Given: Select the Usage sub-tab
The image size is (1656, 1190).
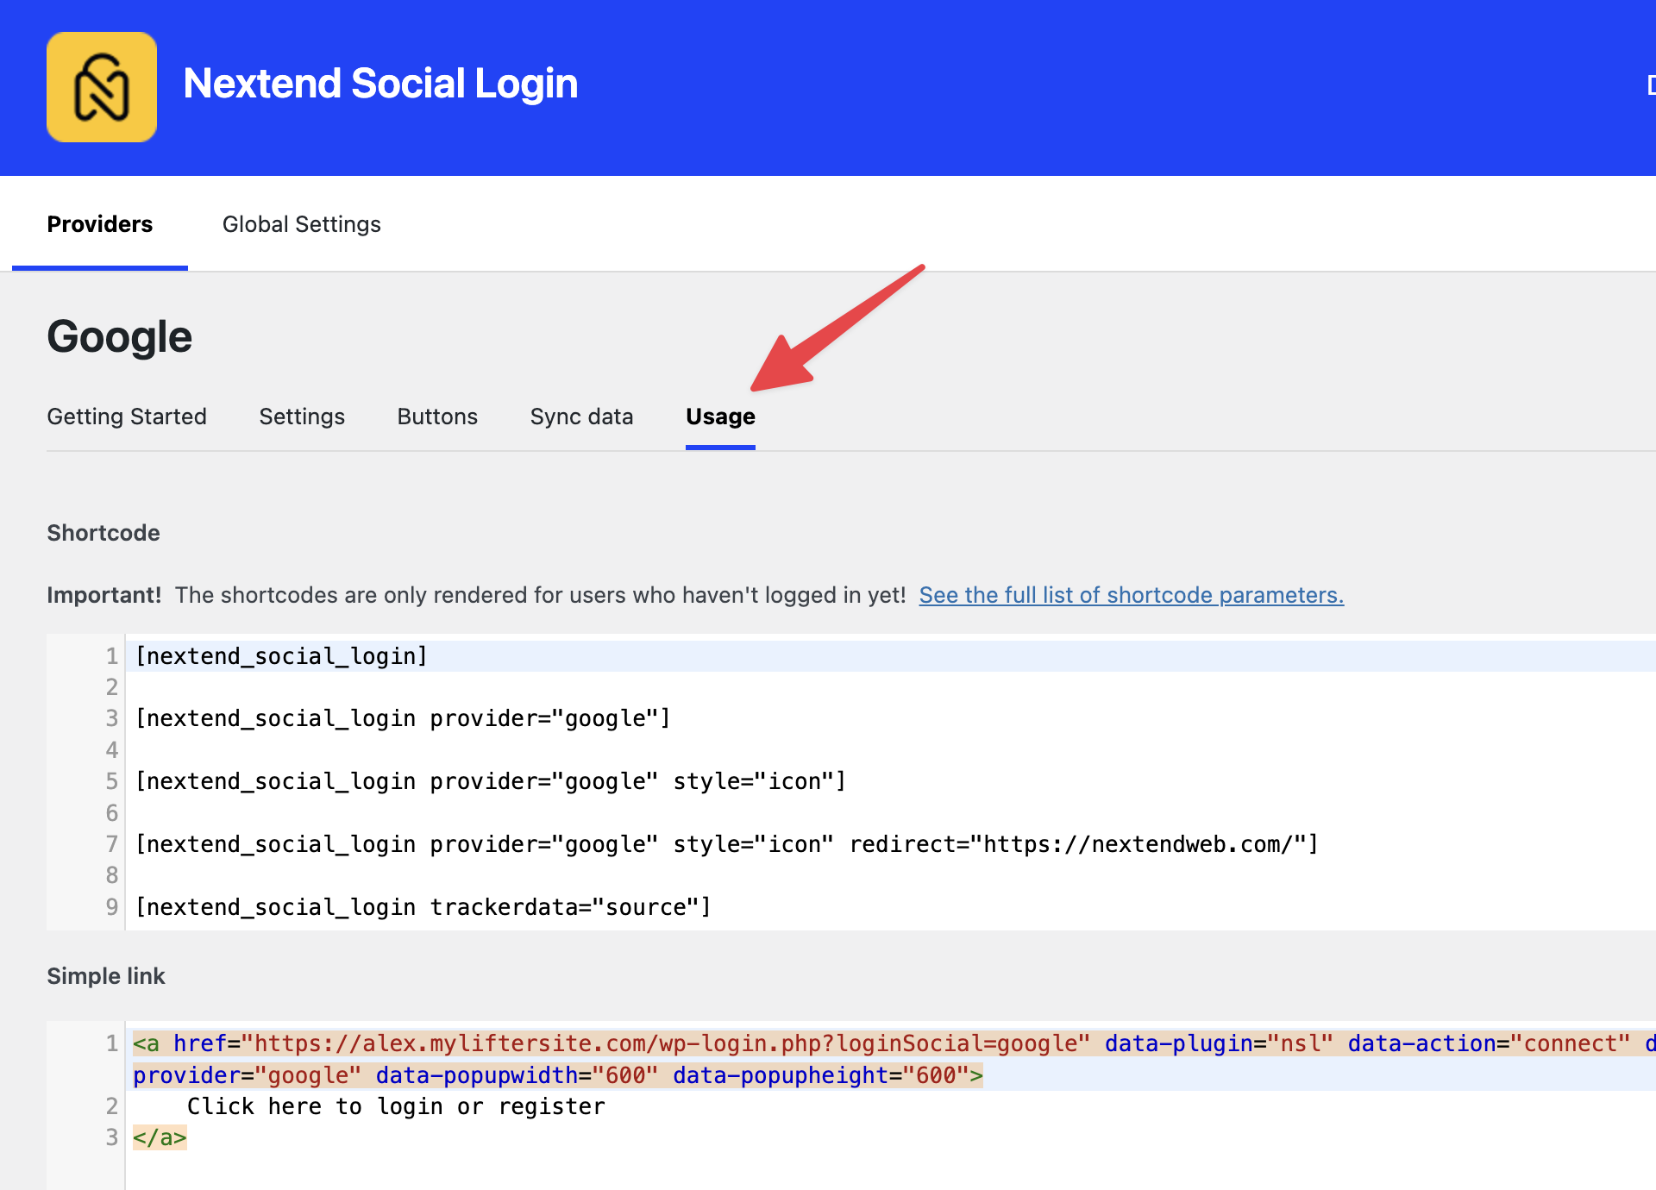Looking at the screenshot, I should click(x=720, y=416).
